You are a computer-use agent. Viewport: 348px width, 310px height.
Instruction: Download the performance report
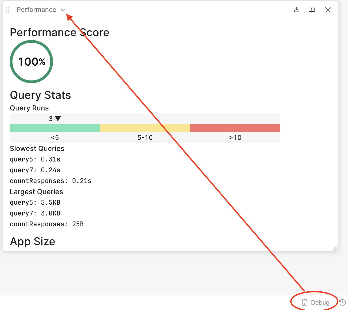click(297, 10)
